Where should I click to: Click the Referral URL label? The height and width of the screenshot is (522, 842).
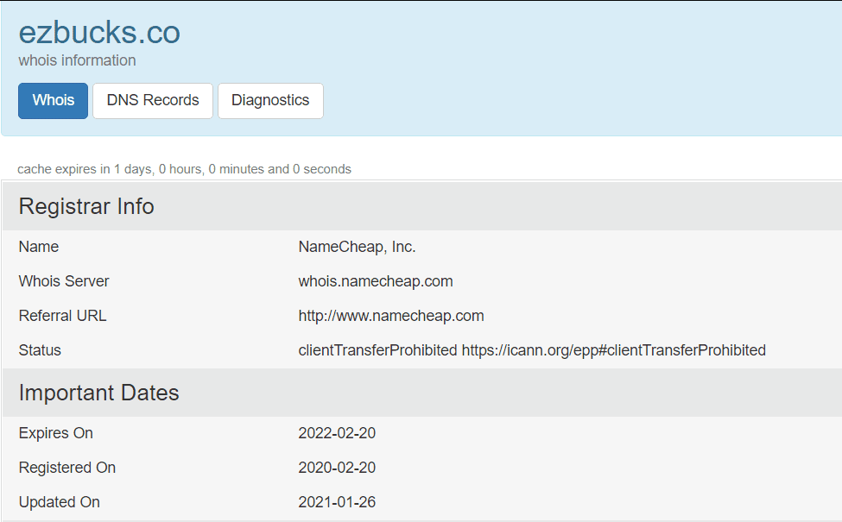(62, 316)
